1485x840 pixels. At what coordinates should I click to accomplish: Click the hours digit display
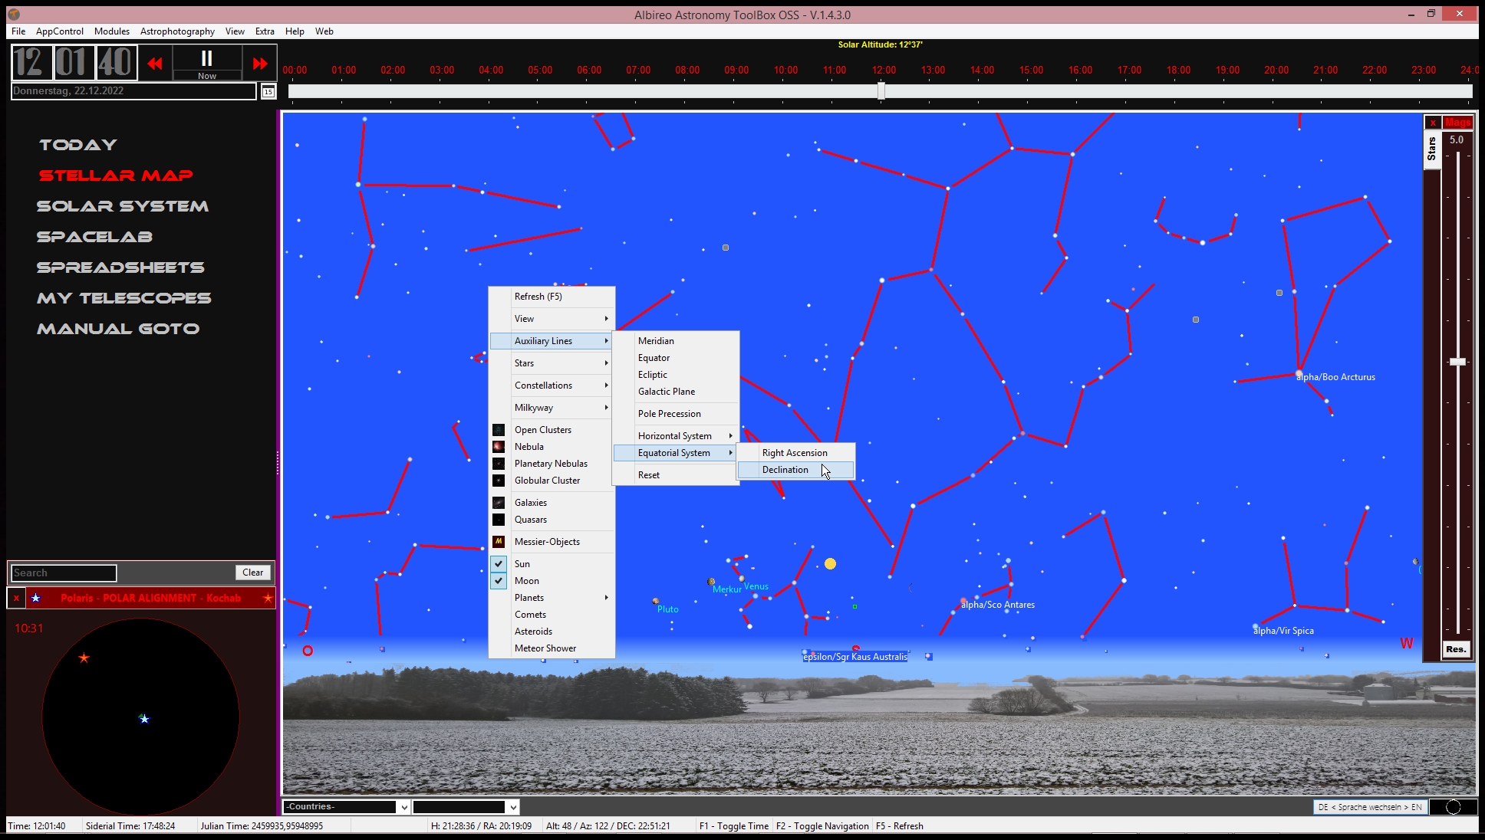(x=31, y=62)
